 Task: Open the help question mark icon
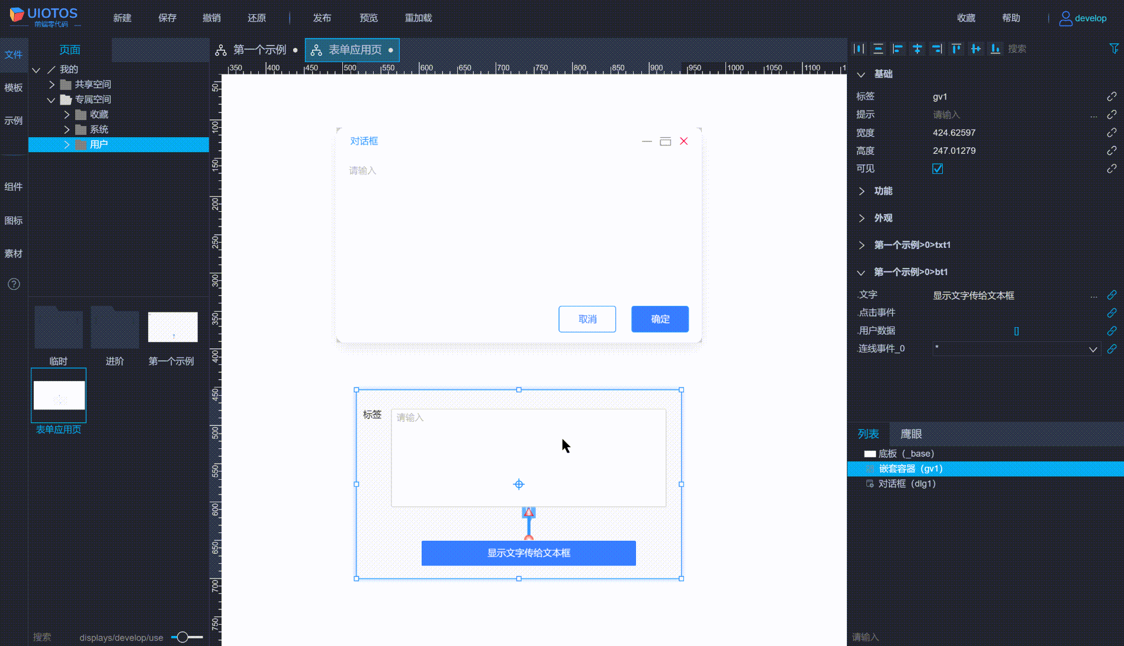coord(14,284)
